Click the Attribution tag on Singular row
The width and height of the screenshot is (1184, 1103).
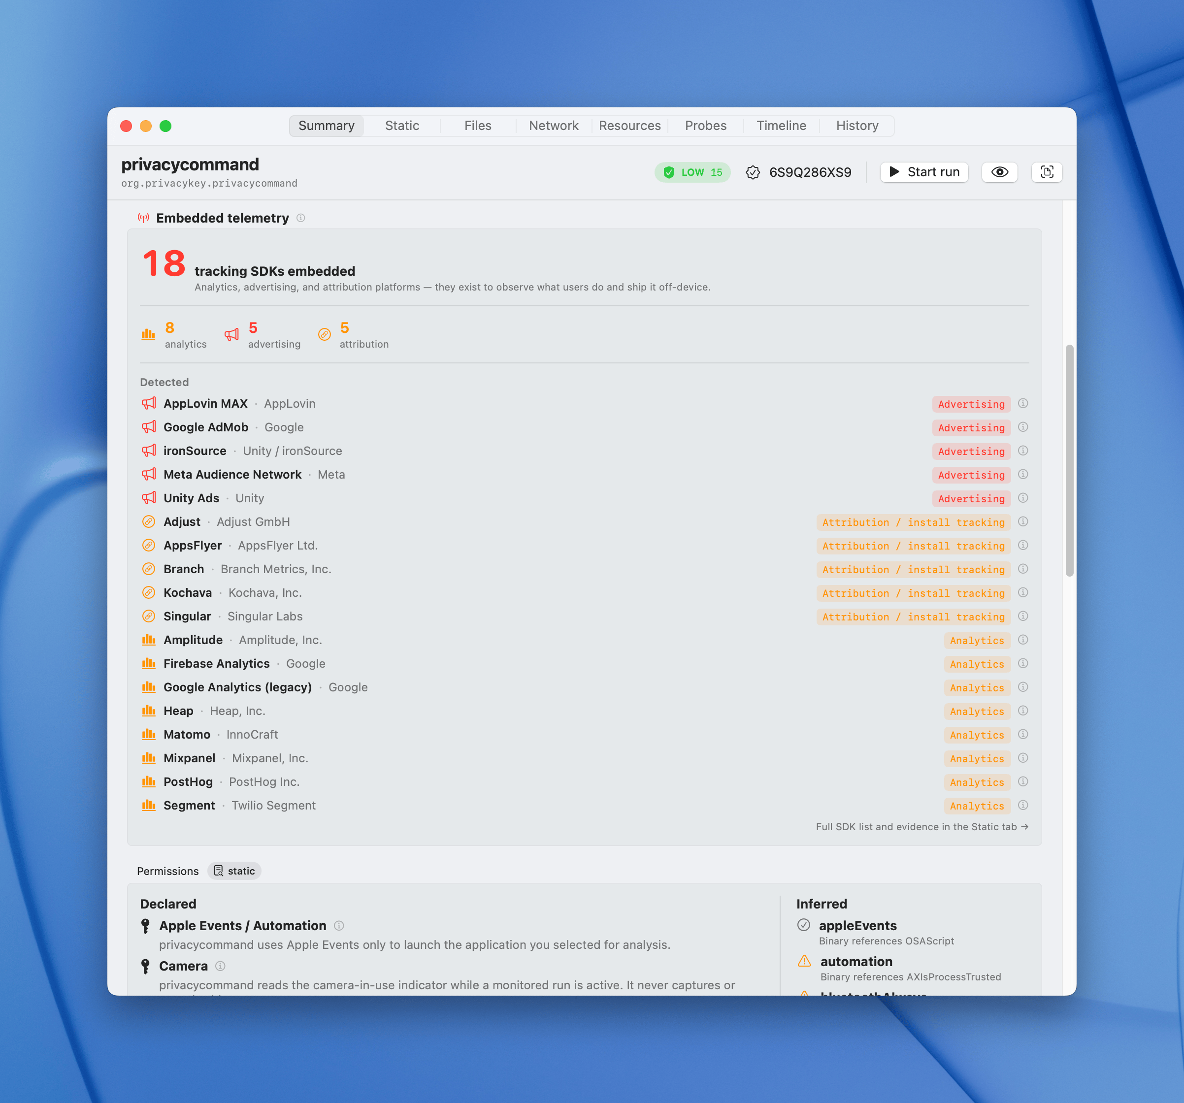coord(913,617)
